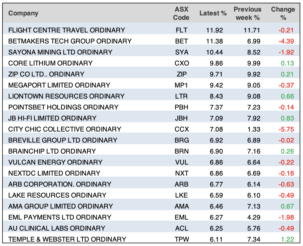Screen dimensions: 303x246
Task: Click the Previous week % header
Action: (247, 13)
